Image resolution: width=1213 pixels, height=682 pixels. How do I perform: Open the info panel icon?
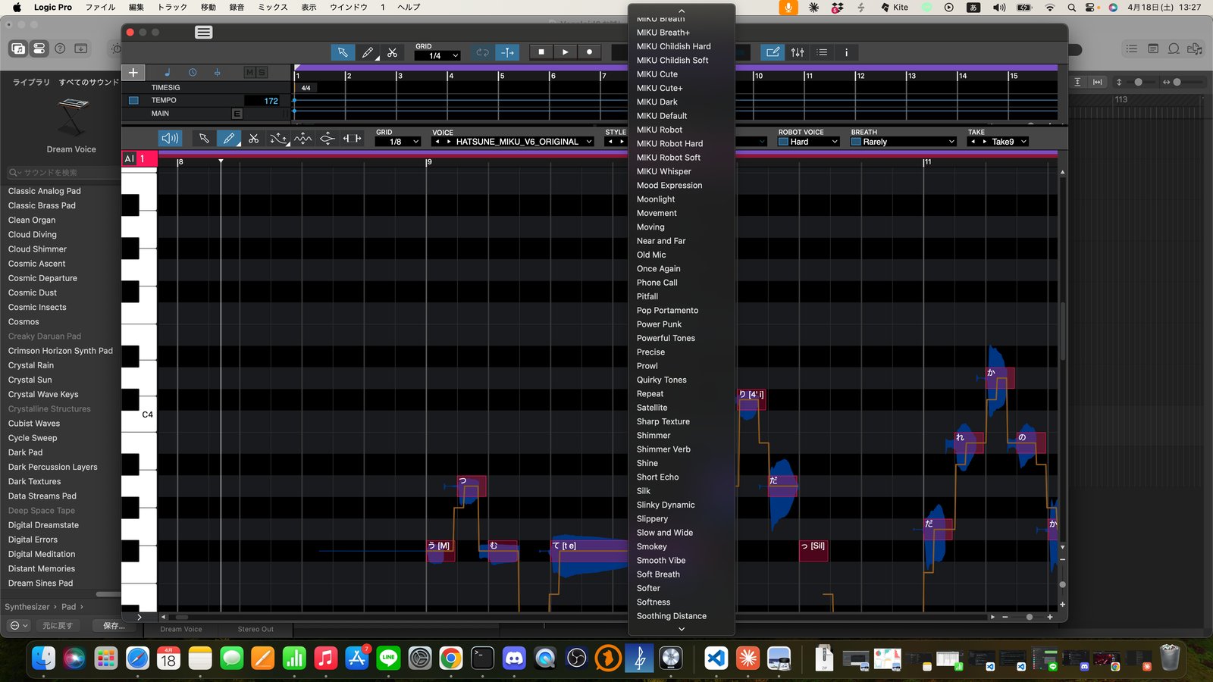click(846, 52)
